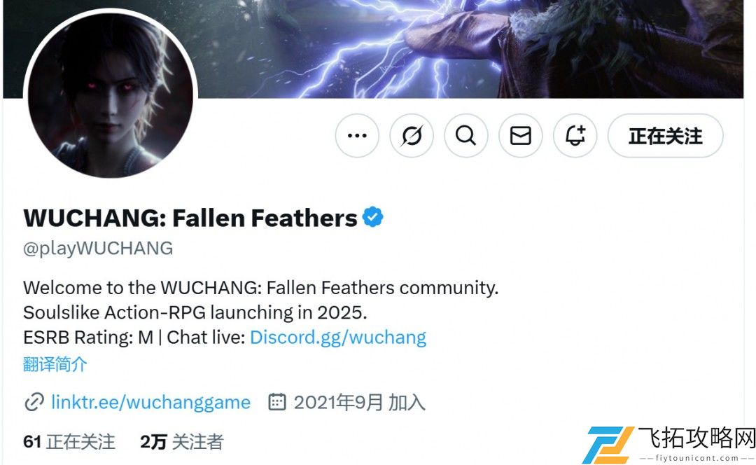Click the profile bio description text
The width and height of the screenshot is (756, 465).
coord(260,312)
